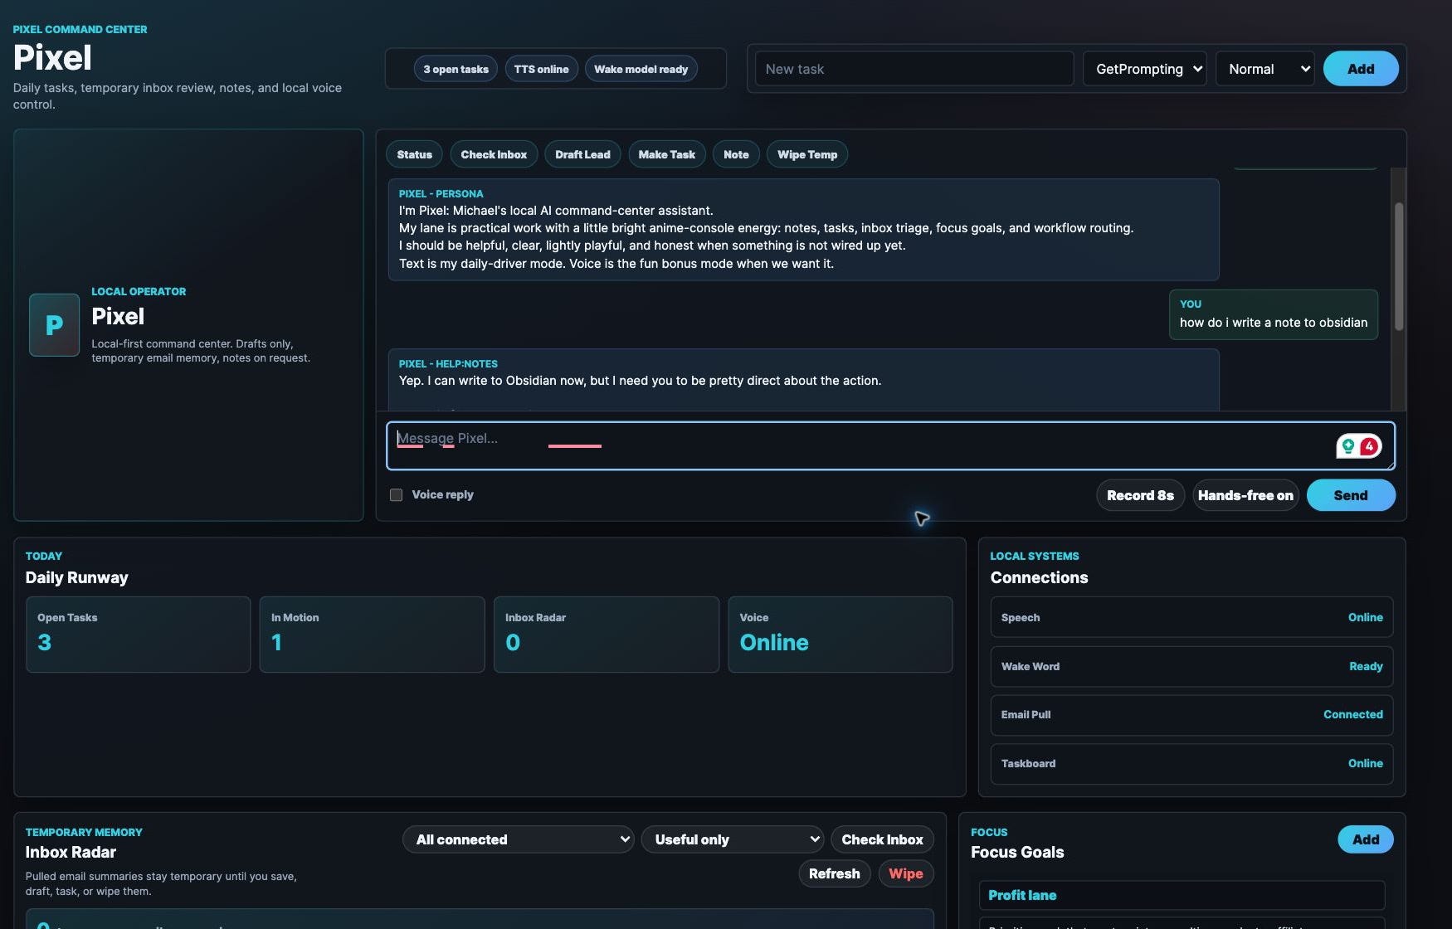Start the Record 8s voice capture
Screen dimensions: 1452x929
1140,495
